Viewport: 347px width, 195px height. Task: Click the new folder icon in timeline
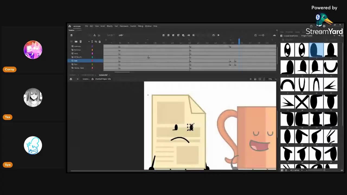click(x=76, y=42)
